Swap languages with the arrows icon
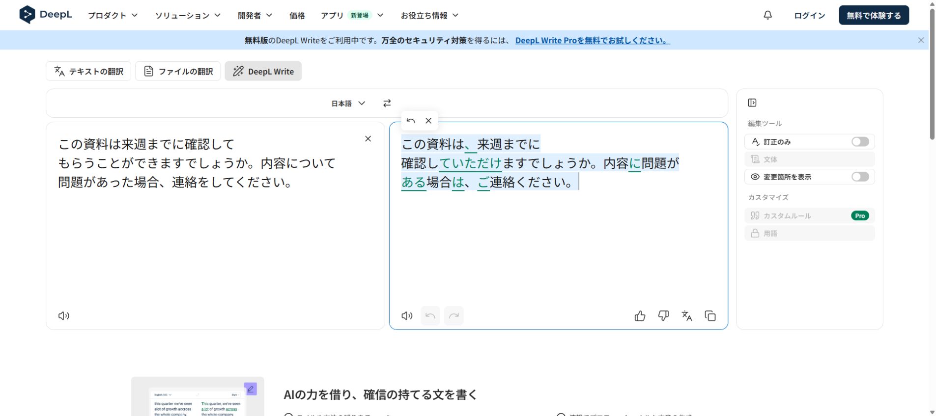This screenshot has height=416, width=936. [387, 103]
